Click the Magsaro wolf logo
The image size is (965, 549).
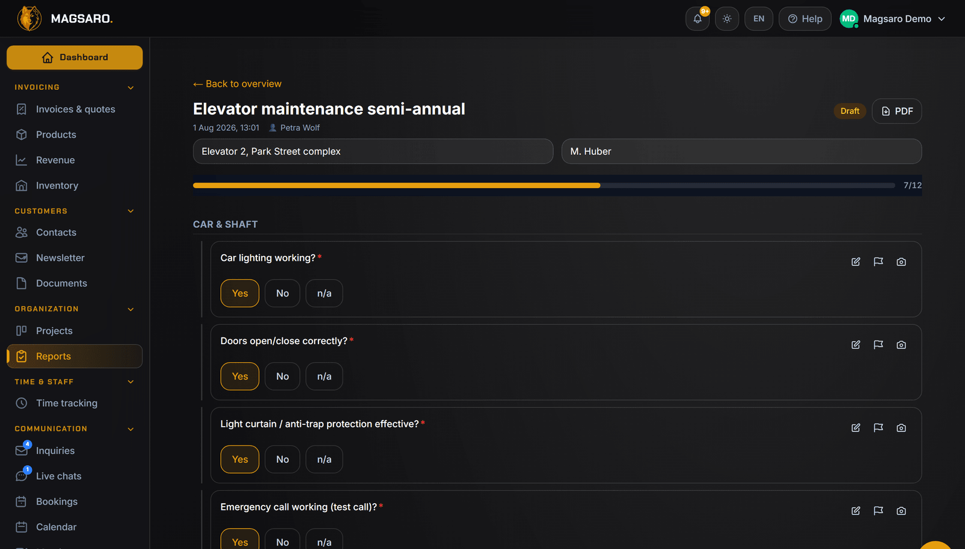tap(29, 19)
